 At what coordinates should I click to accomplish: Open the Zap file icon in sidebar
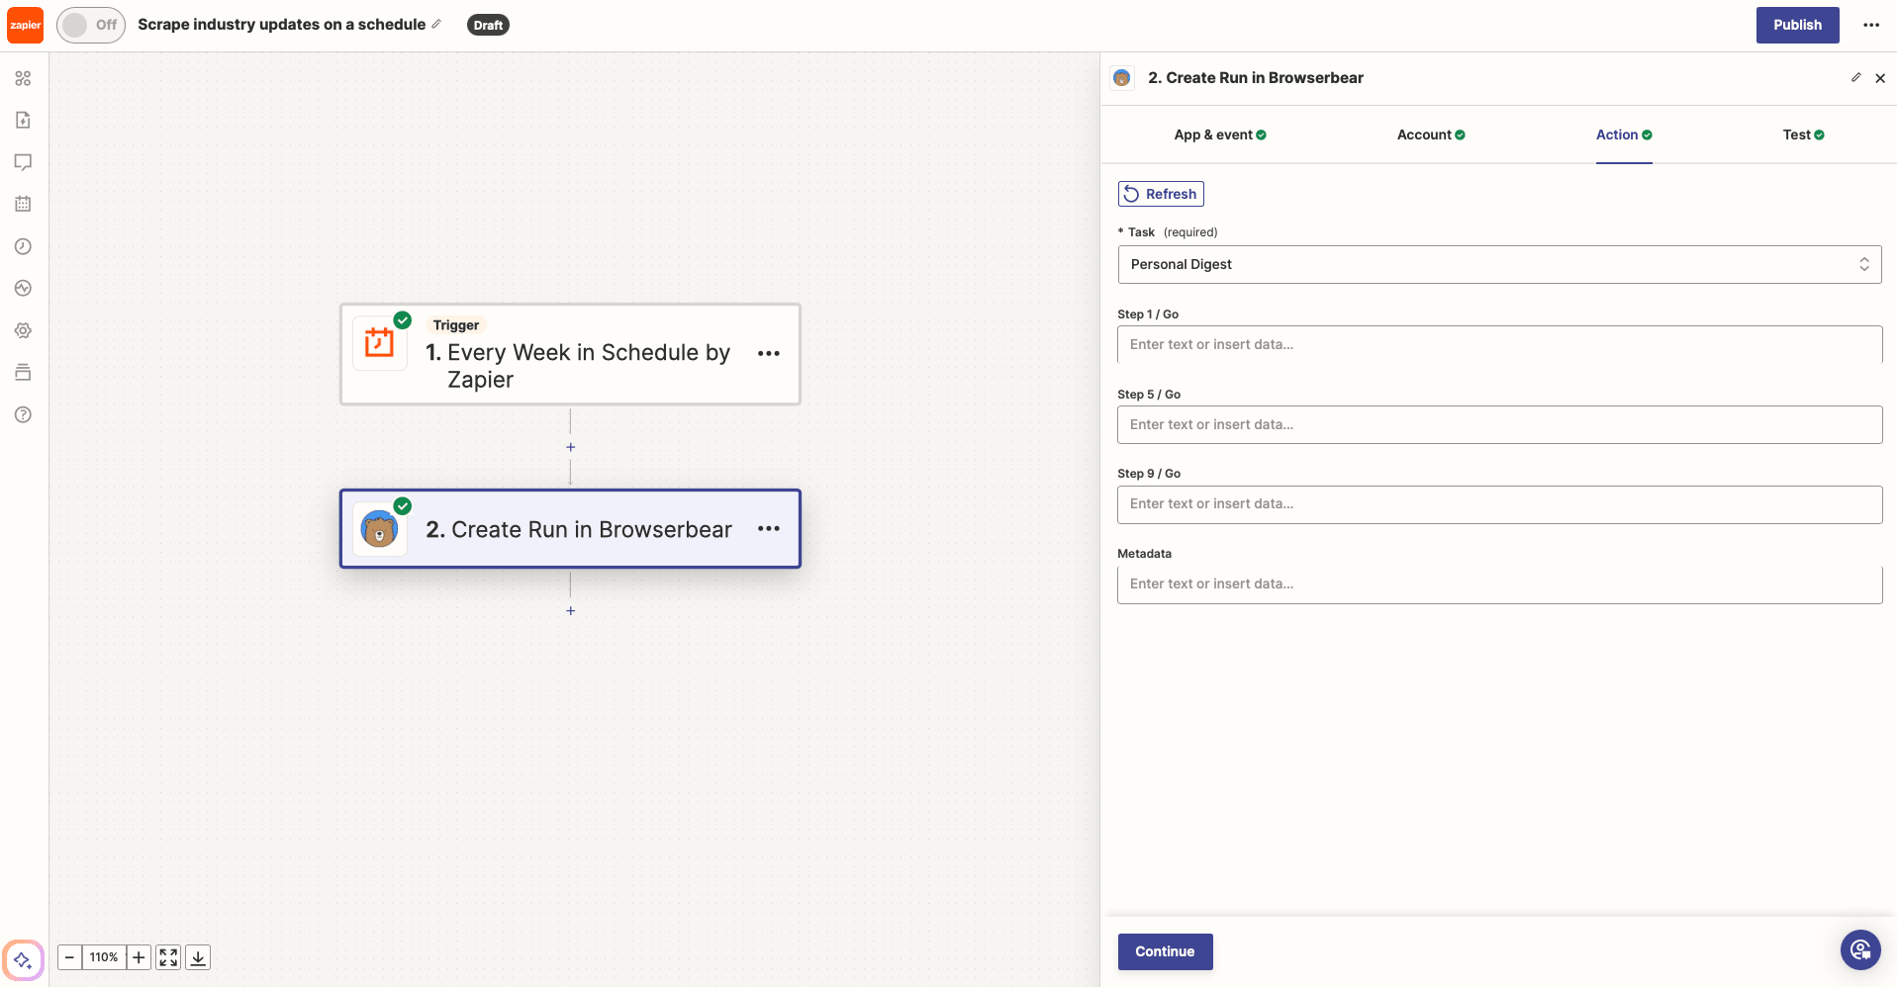click(x=23, y=120)
